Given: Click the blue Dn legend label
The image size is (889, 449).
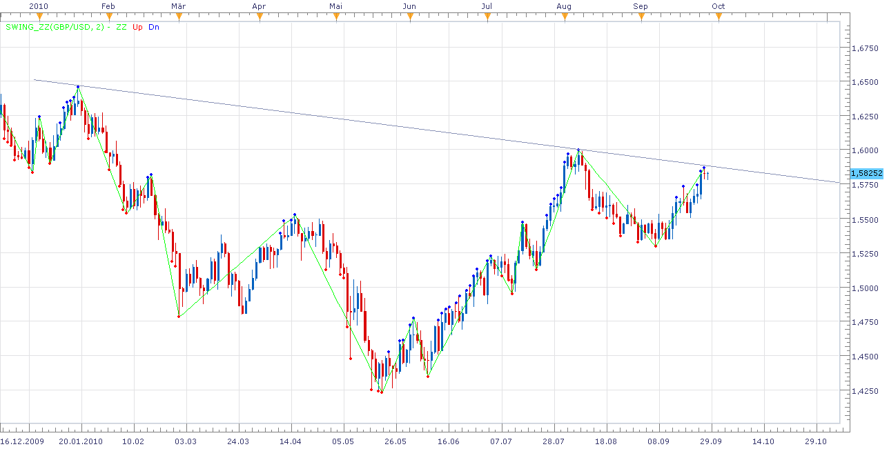Looking at the screenshot, I should point(153,28).
